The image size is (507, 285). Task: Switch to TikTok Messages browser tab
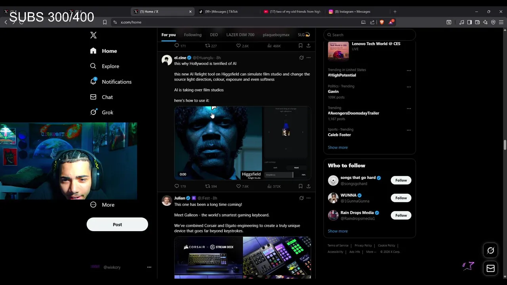(x=227, y=11)
